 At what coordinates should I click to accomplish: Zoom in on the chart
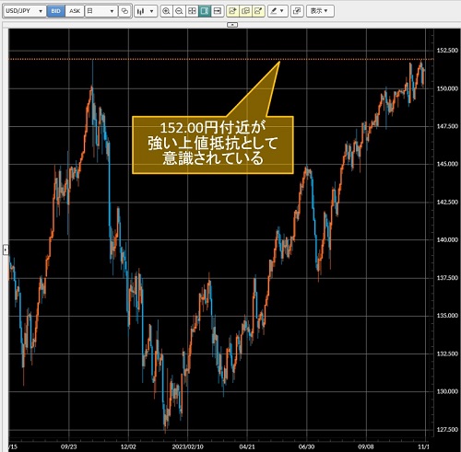tap(166, 11)
